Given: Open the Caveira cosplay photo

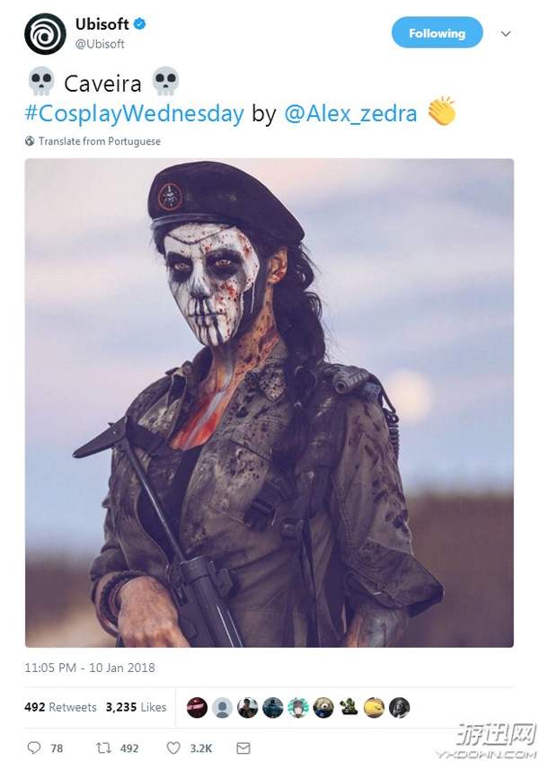Looking at the screenshot, I should pyautogui.click(x=269, y=403).
